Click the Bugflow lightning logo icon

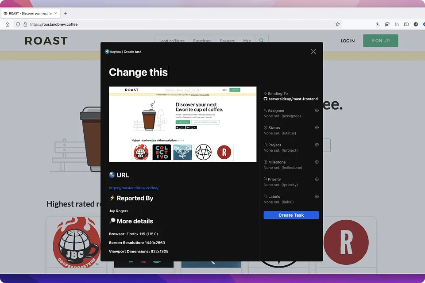tap(107, 52)
